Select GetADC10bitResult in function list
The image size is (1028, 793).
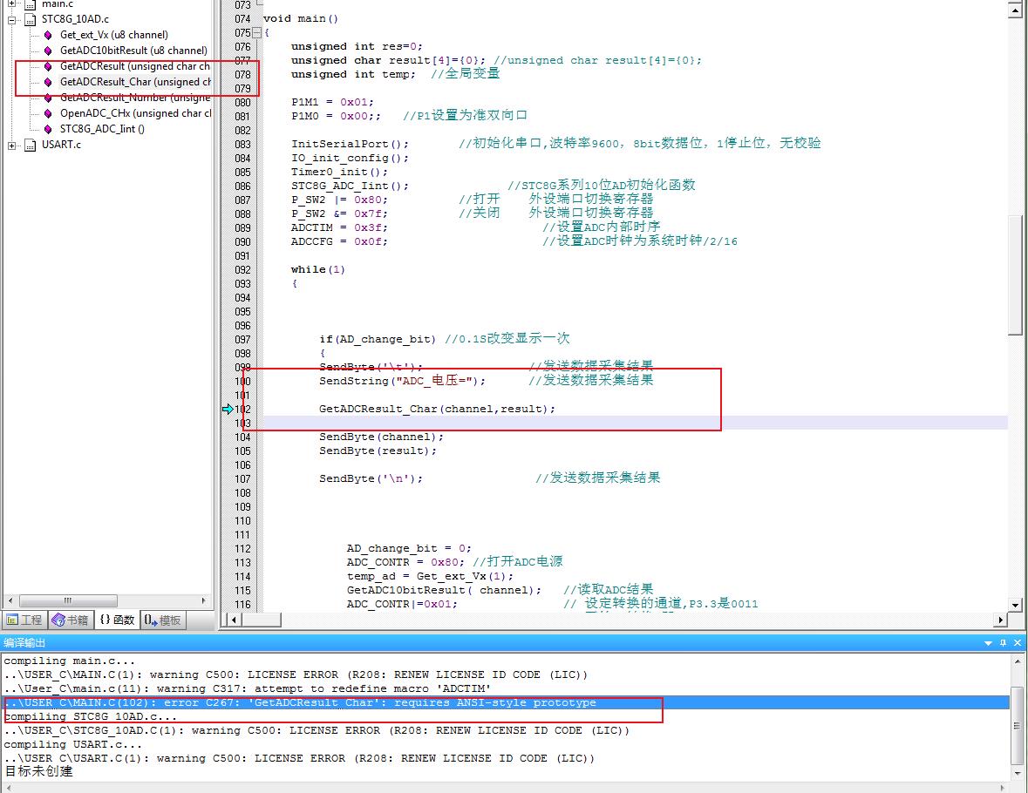pyautogui.click(x=133, y=51)
